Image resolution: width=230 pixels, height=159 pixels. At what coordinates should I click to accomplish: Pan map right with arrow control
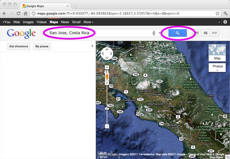click(x=111, y=54)
